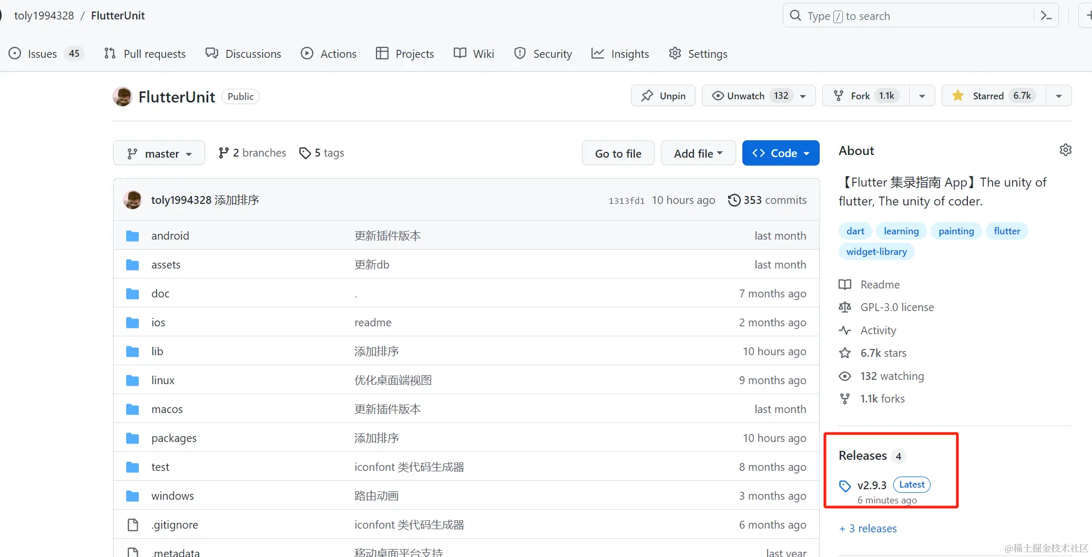
Task: Click the Unpin button
Action: tap(663, 96)
